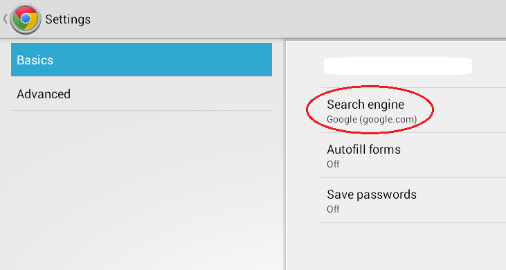
Task: Open the whited-out account entry
Action: 398,66
